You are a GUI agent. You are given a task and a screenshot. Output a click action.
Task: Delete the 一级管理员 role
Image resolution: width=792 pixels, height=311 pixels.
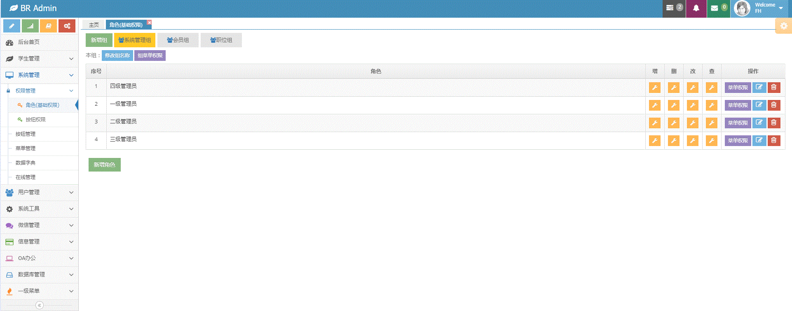click(x=774, y=105)
